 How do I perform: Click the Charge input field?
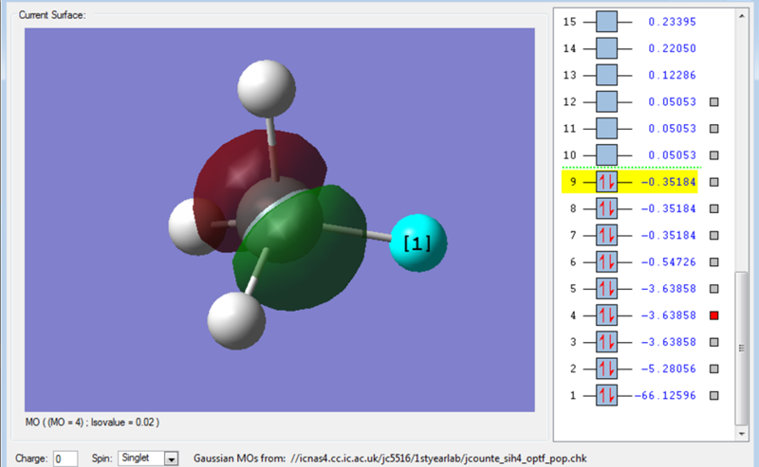(x=65, y=458)
